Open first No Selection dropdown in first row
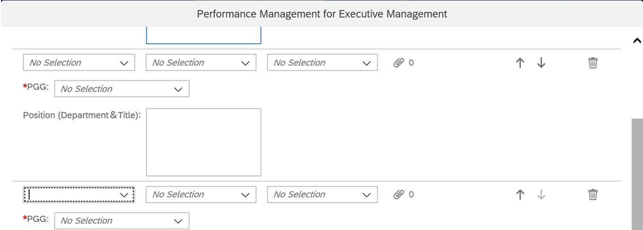Screen dimensions: 643x230 click(x=79, y=63)
